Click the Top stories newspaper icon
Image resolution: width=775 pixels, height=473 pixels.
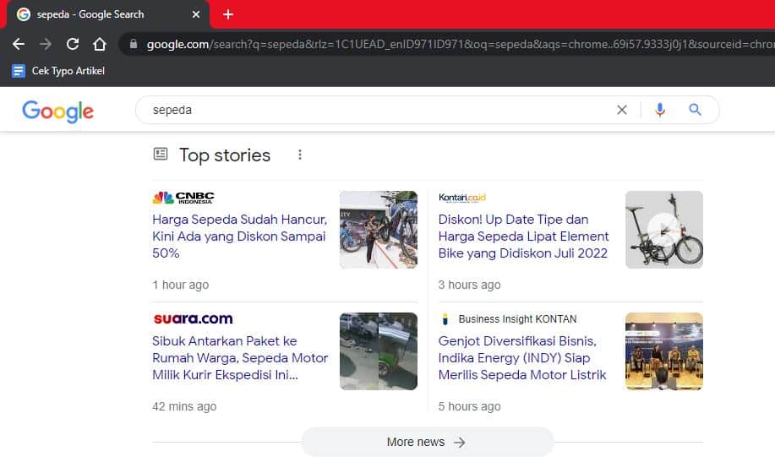pos(161,154)
